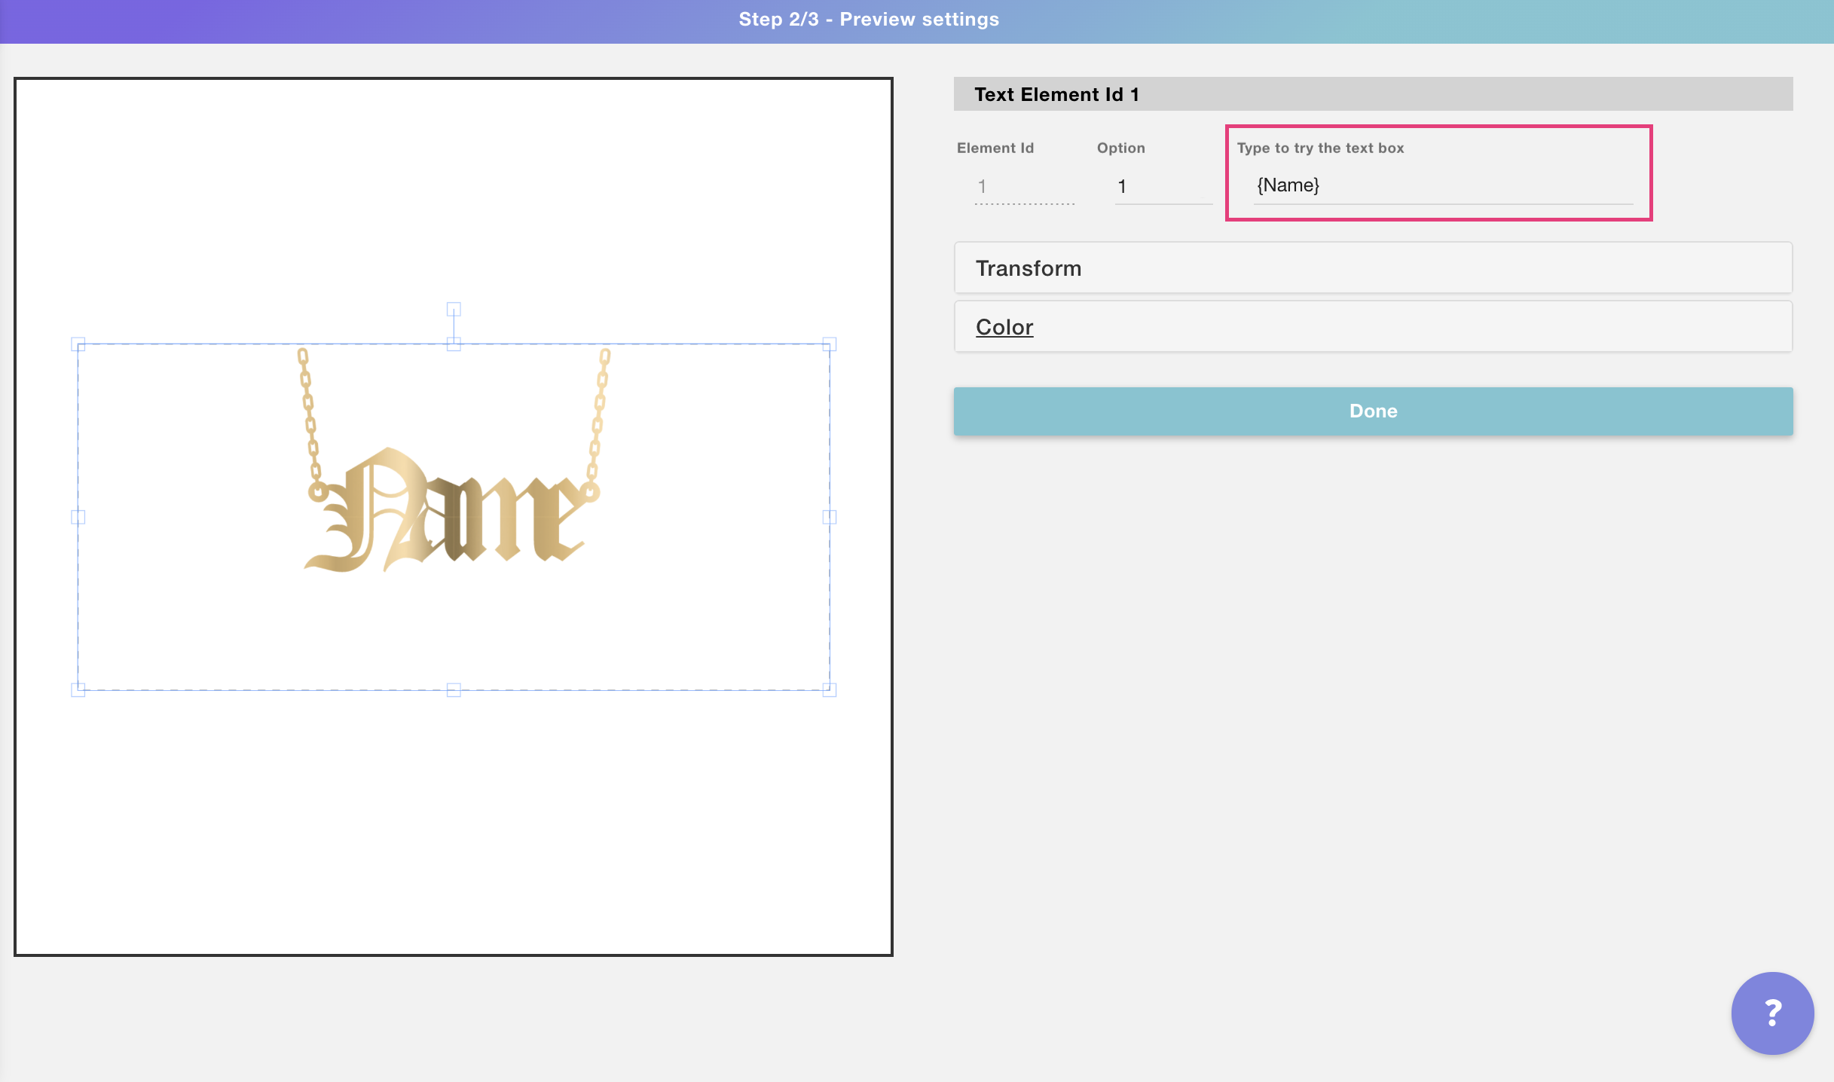1834x1082 pixels.
Task: Click the right-middle resize handle of the selection
Action: (829, 517)
